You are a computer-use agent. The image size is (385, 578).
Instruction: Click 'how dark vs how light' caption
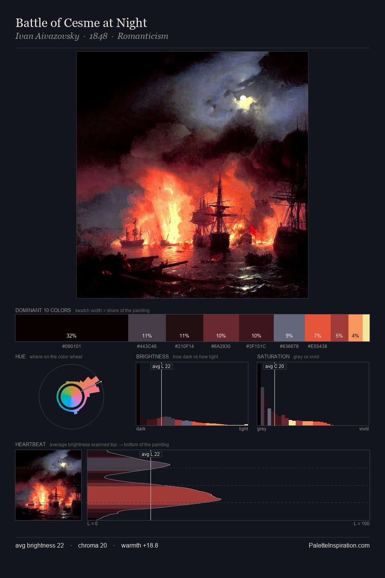click(195, 357)
